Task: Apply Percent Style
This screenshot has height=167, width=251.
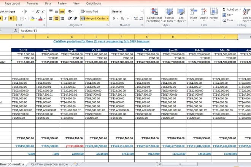Action: coord(122,19)
